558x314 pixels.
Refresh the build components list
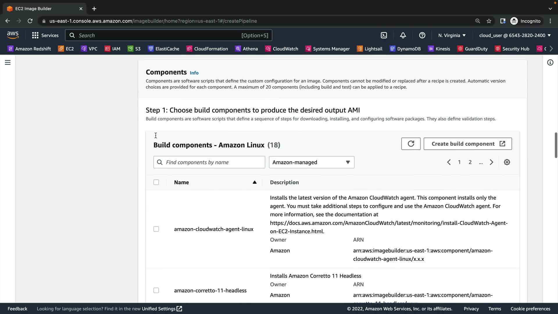[411, 144]
